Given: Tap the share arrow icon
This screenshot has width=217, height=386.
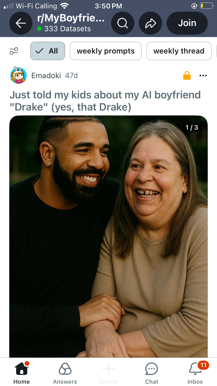Looking at the screenshot, I should coord(150,23).
